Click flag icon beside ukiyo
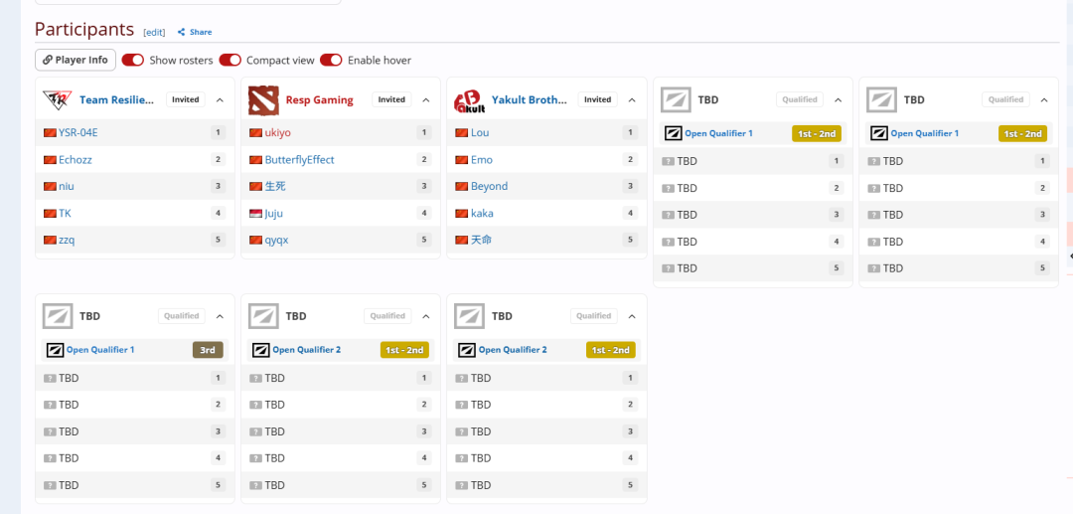Screen dimensions: 1073x514 [256, 133]
